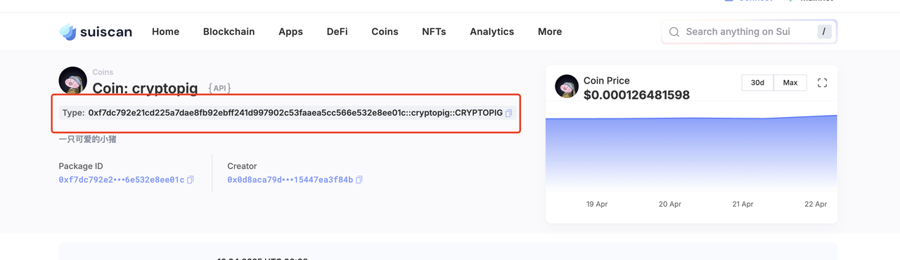900x260 pixels.
Task: Switch chart range to 30d
Action: click(x=757, y=83)
